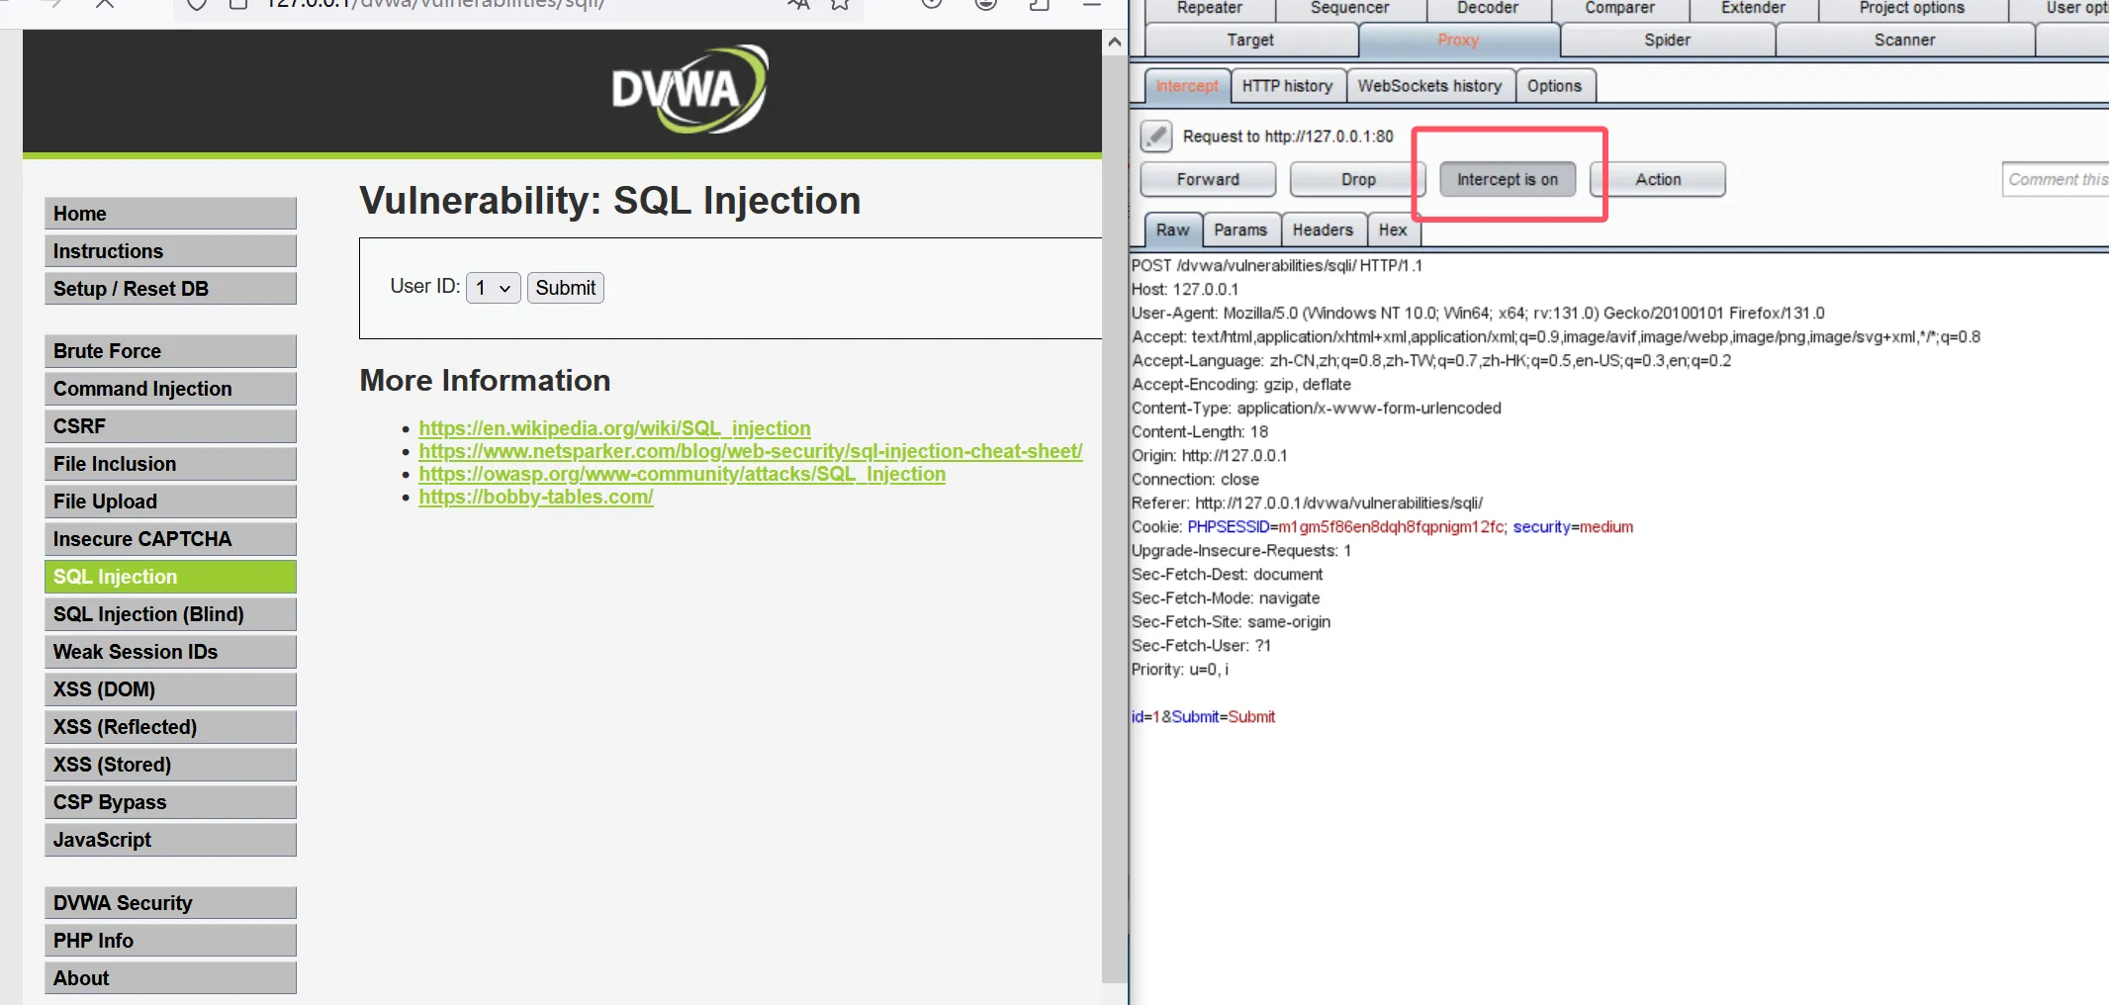Open the Decoder tab
This screenshot has height=1005, width=2109.
(x=1487, y=9)
